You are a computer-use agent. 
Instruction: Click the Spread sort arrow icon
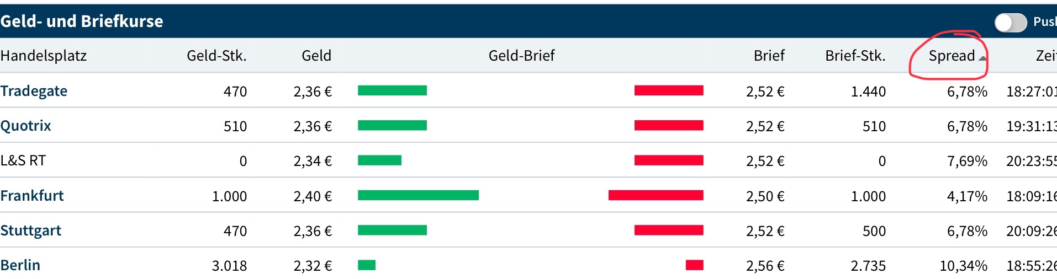[x=982, y=58]
